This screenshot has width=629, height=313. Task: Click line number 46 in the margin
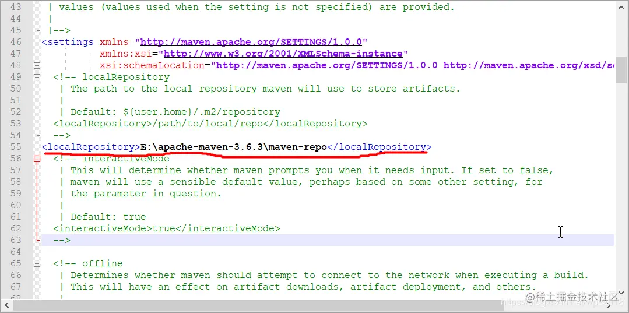[16, 42]
